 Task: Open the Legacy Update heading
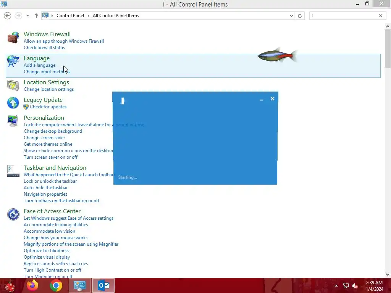43,100
